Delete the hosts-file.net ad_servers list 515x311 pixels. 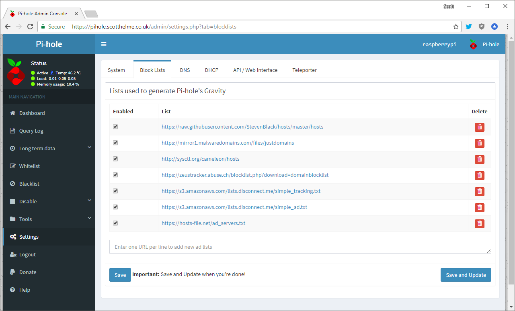click(479, 223)
